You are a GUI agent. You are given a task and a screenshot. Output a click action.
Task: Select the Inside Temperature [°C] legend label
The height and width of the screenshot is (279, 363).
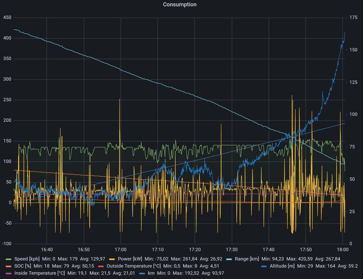[39, 273]
